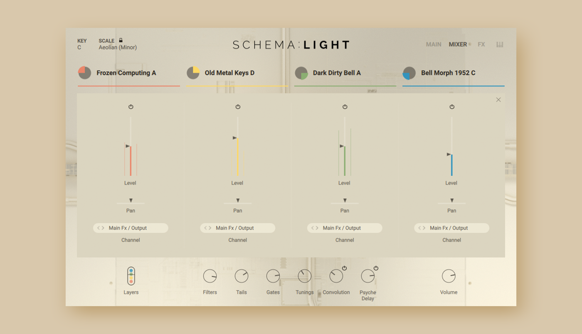Click the Frozen Computing A pie icon
Image resolution: width=582 pixels, height=334 pixels.
pos(85,73)
